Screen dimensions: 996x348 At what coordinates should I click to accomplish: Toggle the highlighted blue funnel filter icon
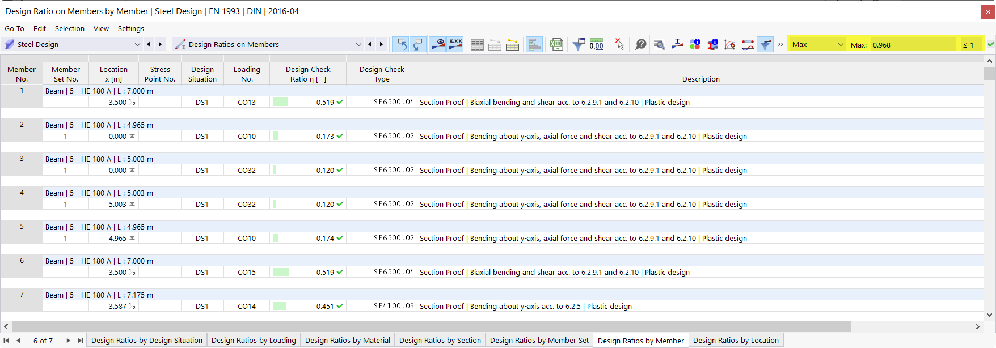765,44
